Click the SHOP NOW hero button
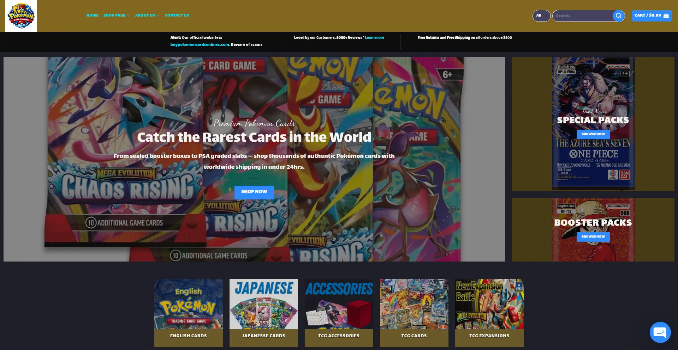Screen dimensions: 678x350 [254, 192]
